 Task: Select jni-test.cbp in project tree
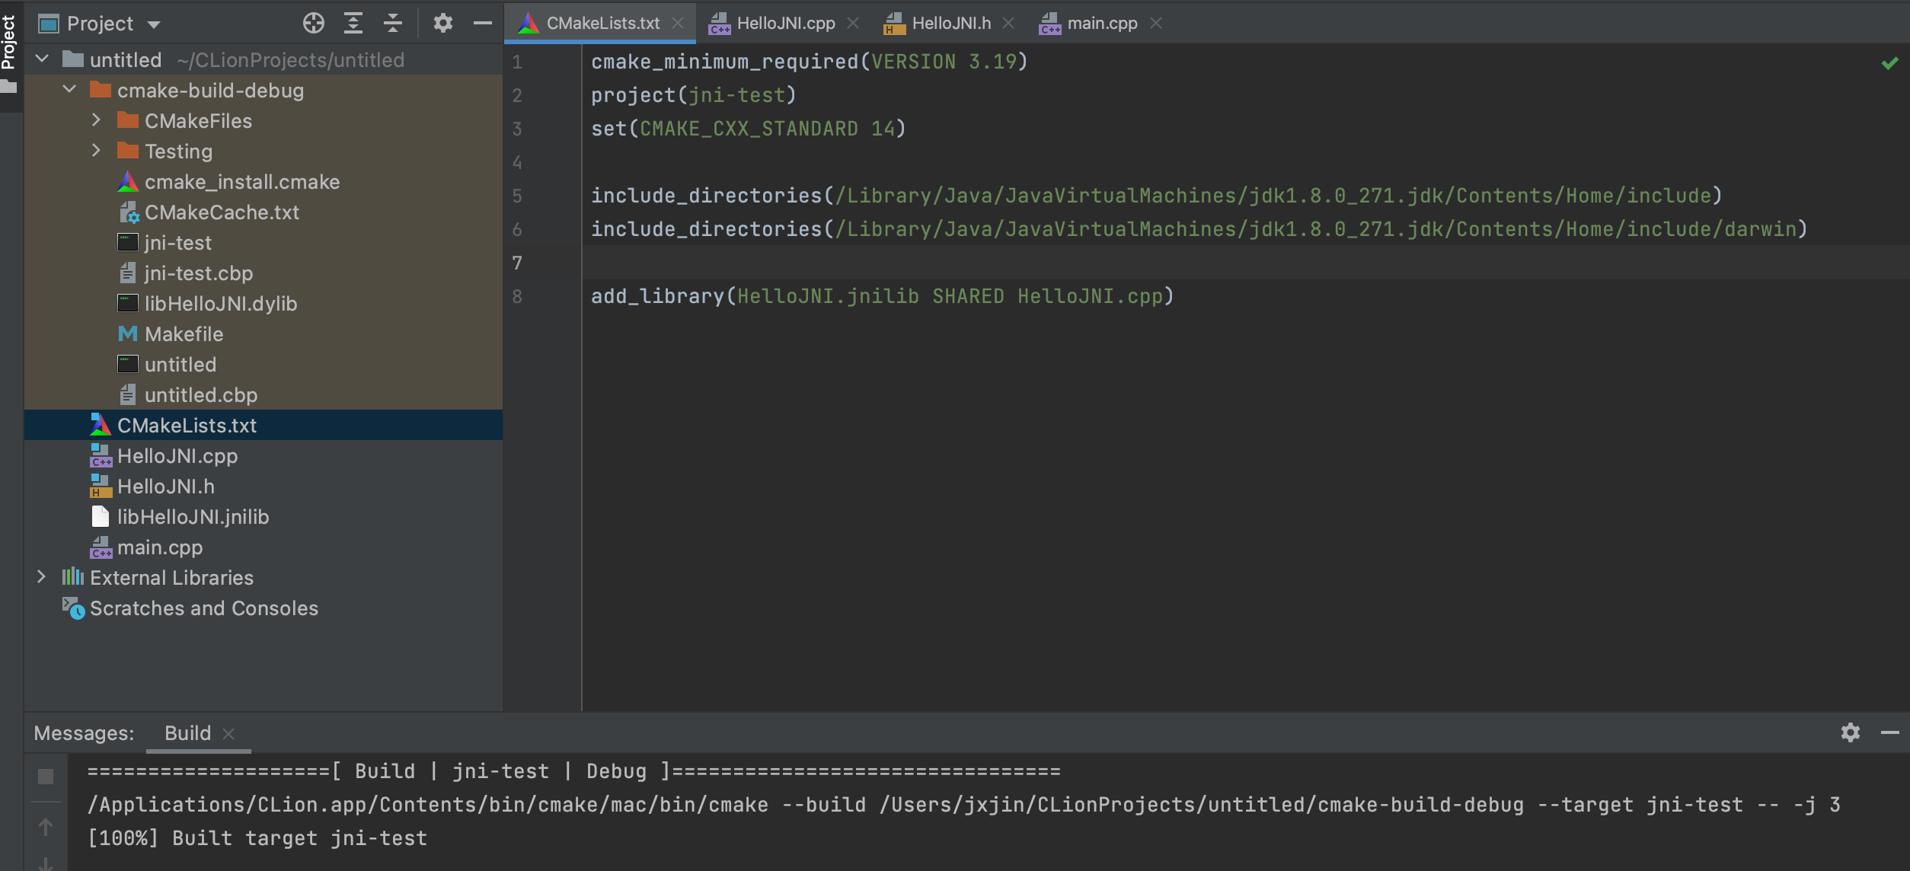tap(199, 273)
